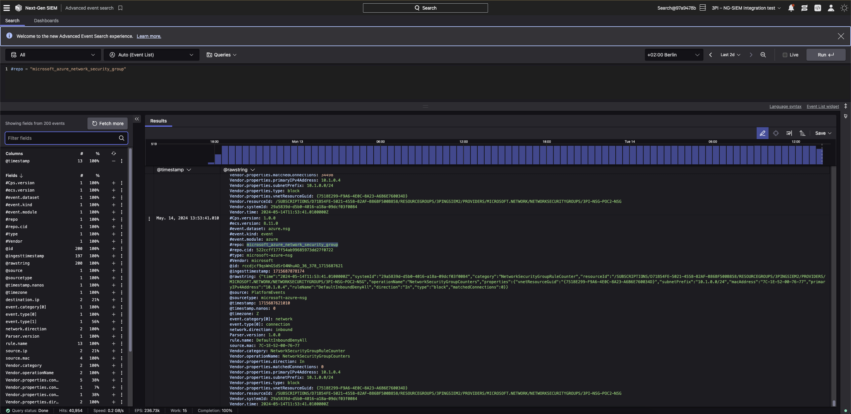
Task: Open the user profile icon
Action: coord(831,8)
